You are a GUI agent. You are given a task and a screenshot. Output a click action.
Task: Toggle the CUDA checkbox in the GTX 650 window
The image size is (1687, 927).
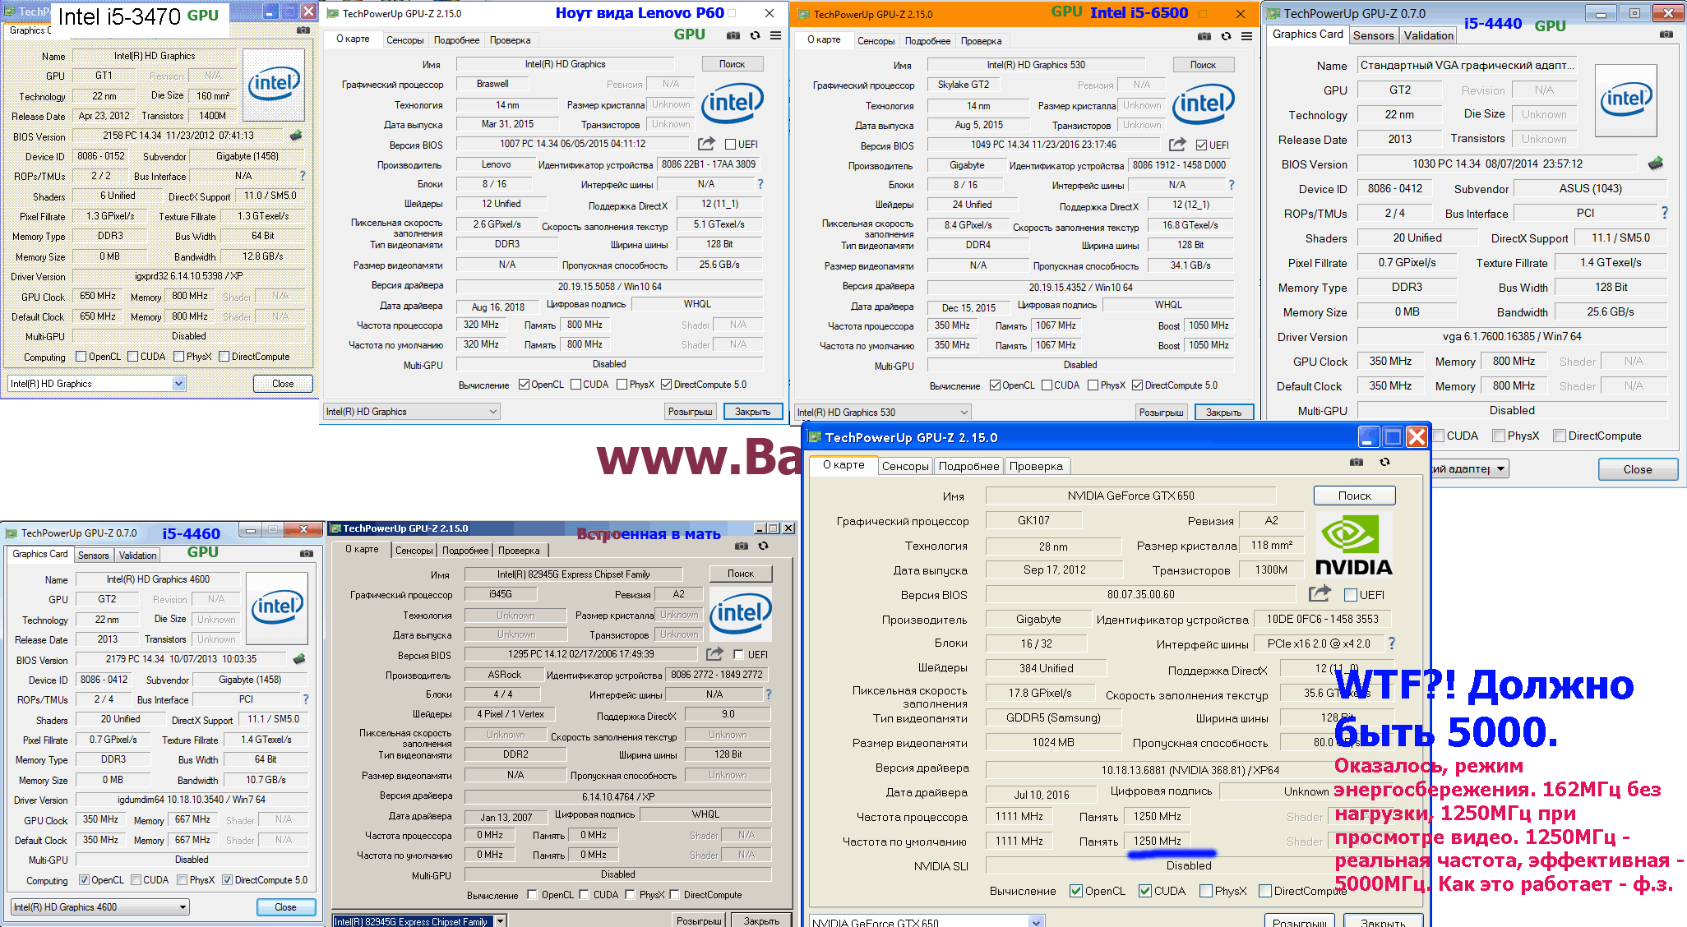(x=1144, y=891)
